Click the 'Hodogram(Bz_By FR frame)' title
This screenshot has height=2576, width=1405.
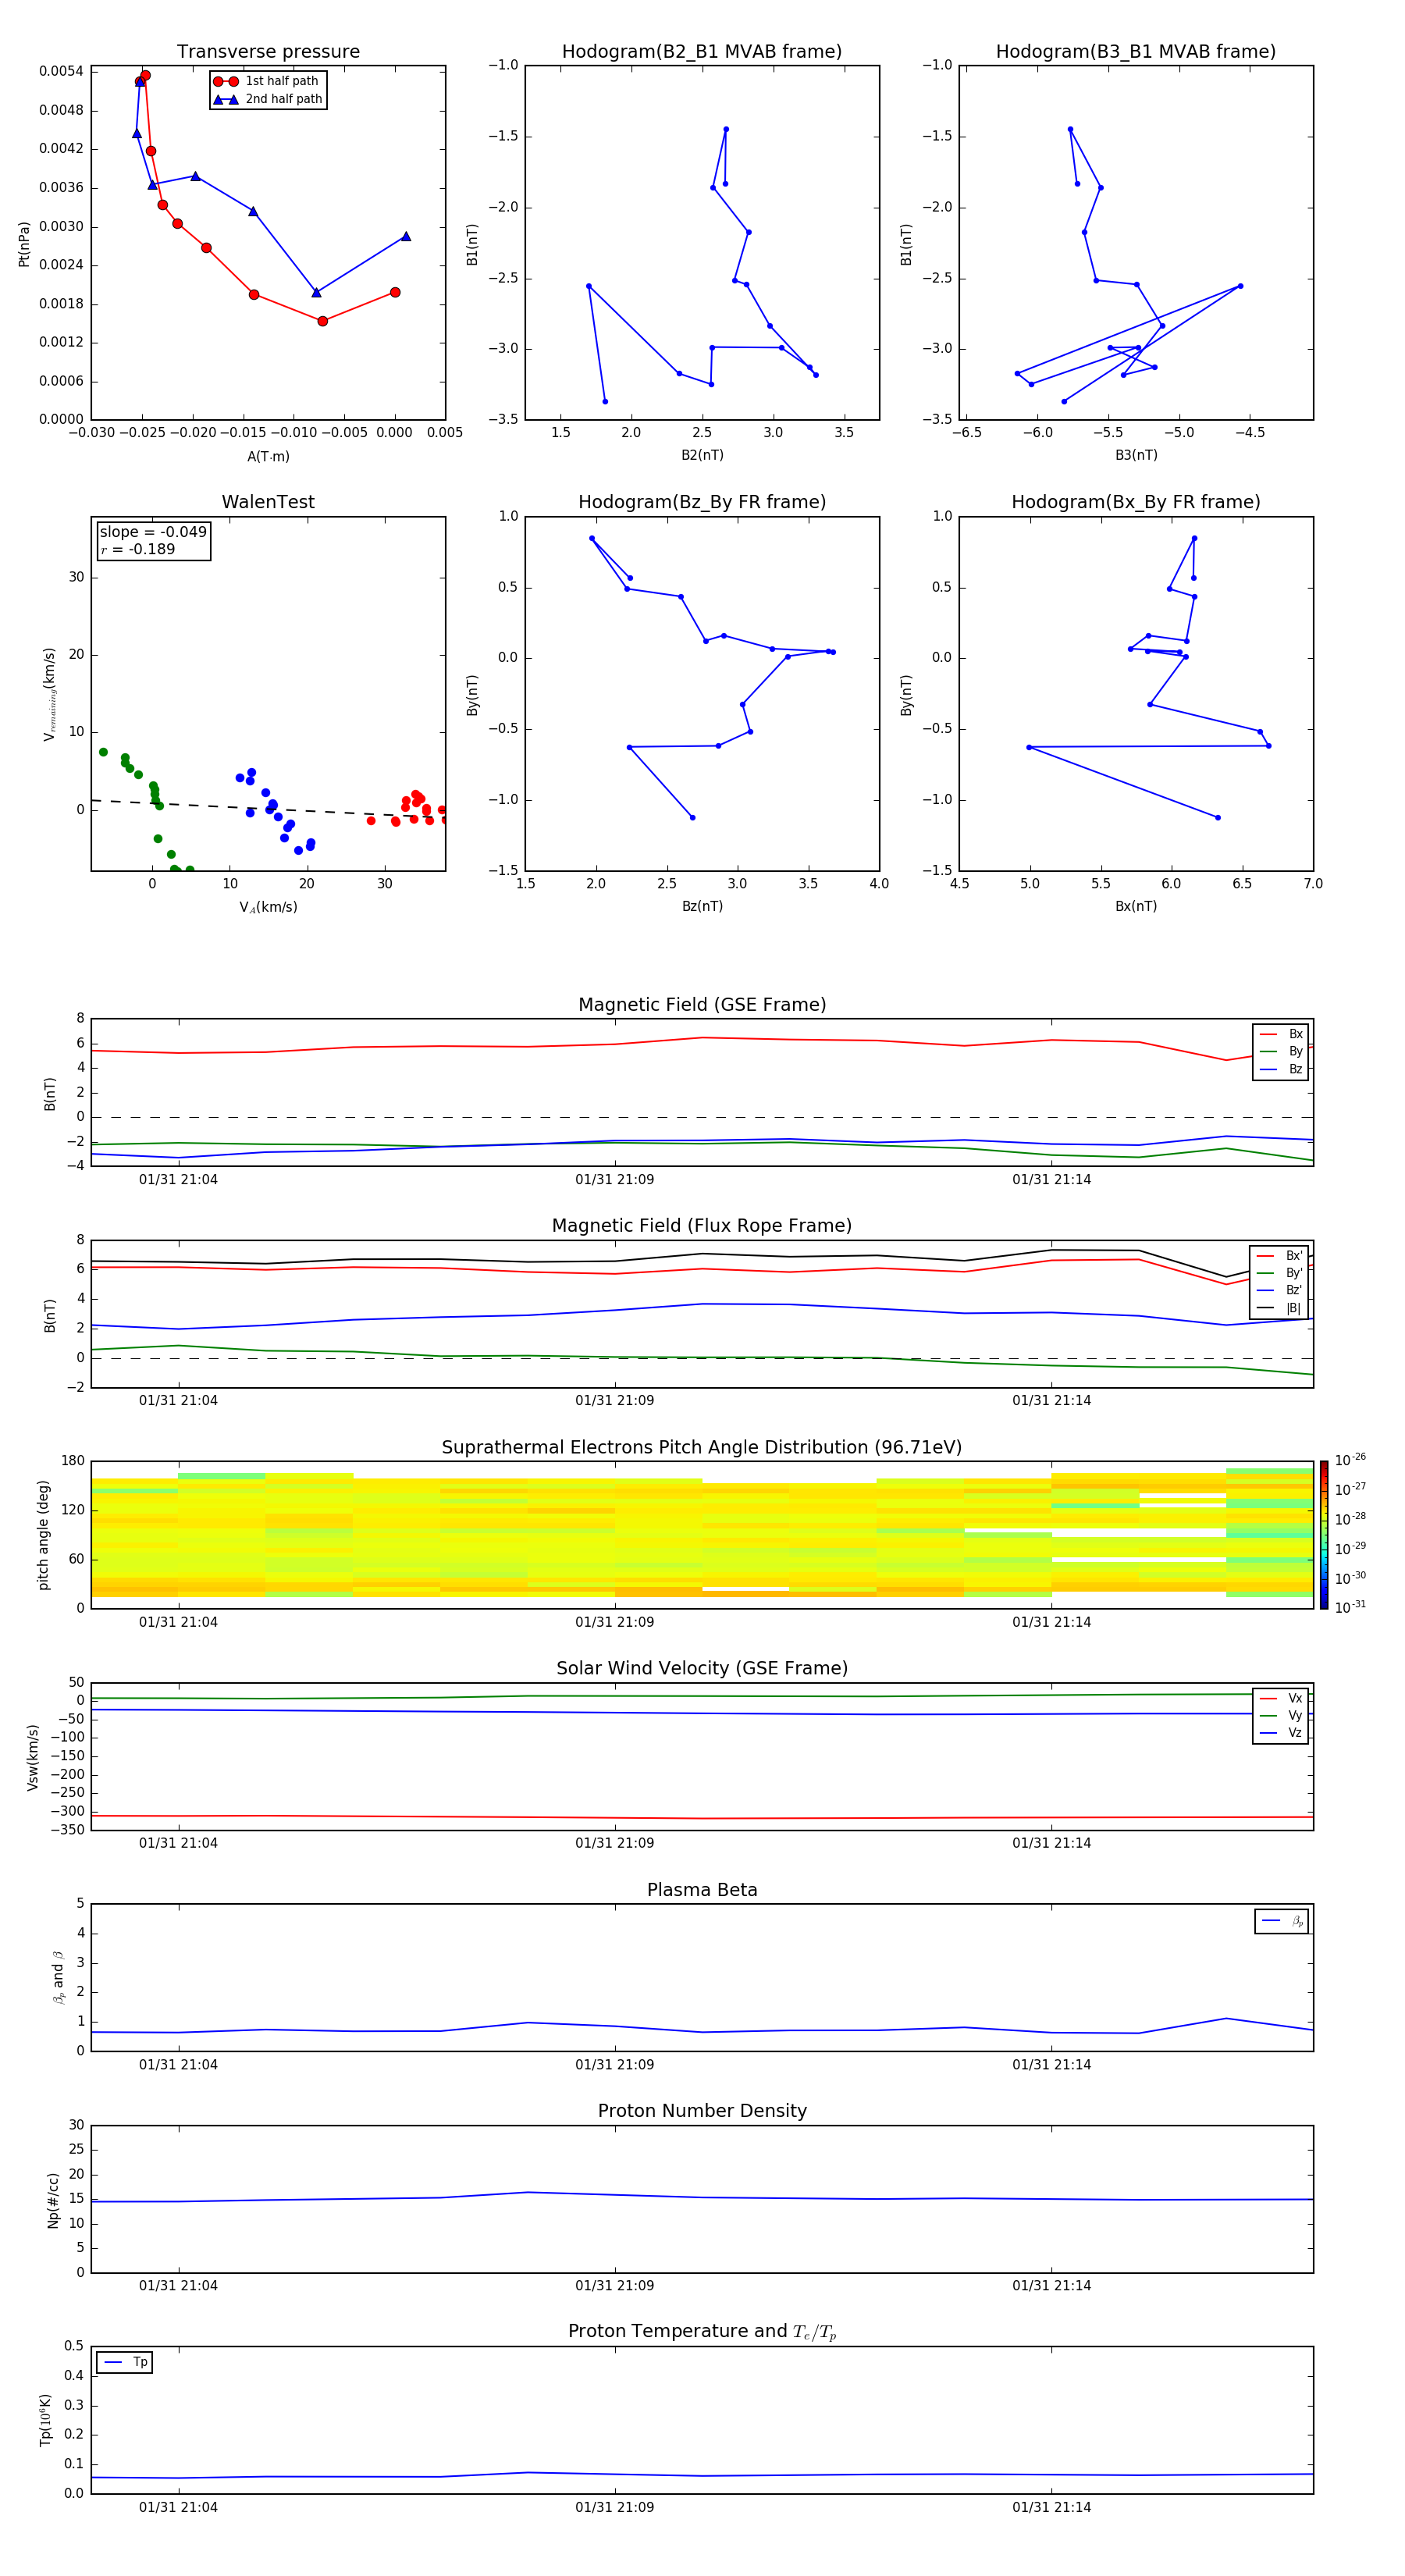702,502
